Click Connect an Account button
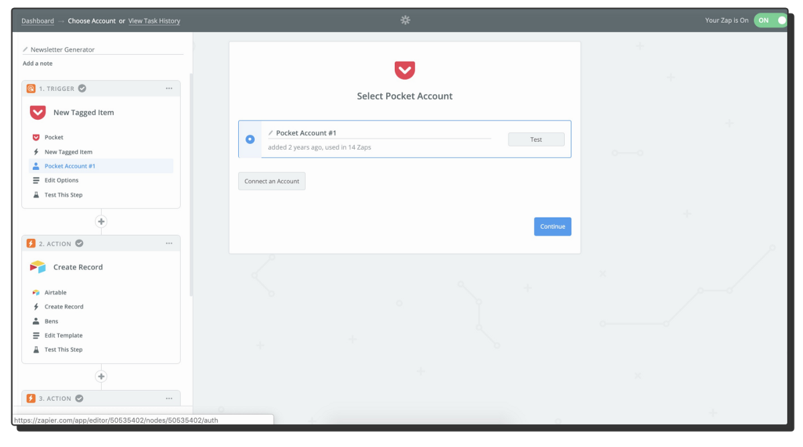The width and height of the screenshot is (803, 447). click(272, 181)
